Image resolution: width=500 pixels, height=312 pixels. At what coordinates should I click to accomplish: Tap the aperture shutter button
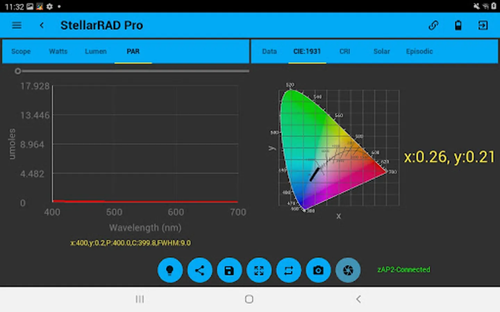coord(348,270)
